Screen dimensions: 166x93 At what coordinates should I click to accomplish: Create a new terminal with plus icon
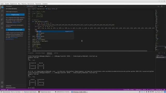coord(159,53)
